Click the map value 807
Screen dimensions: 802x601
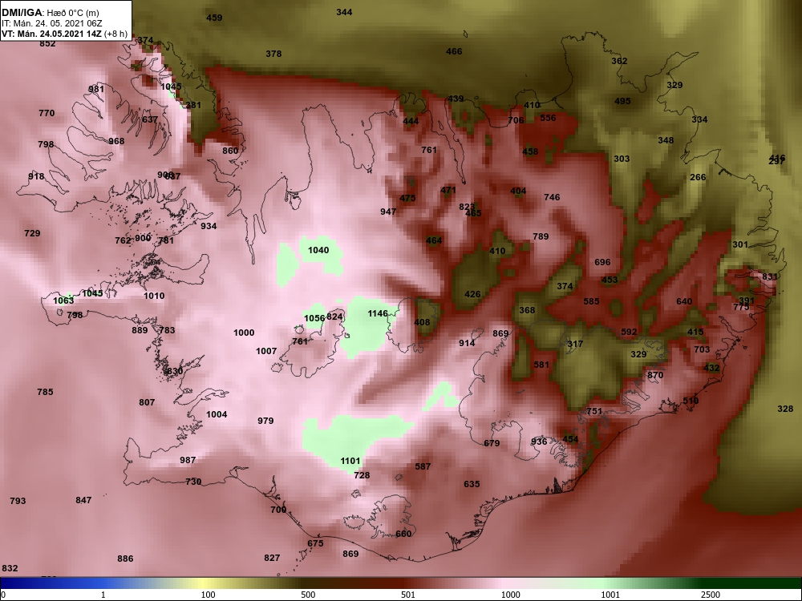pos(147,402)
